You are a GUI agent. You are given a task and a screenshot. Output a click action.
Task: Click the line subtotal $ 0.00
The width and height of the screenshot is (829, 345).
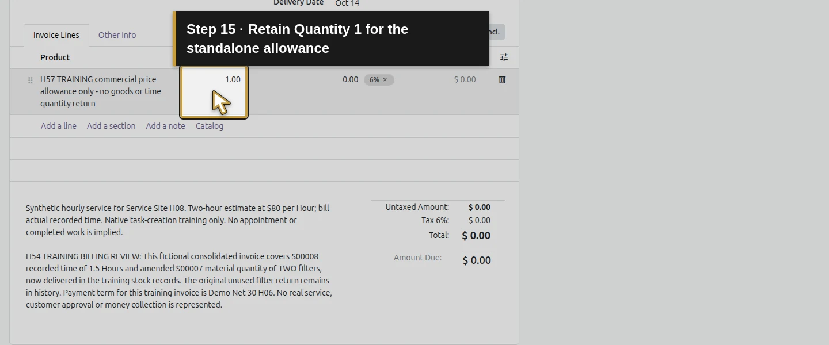click(x=465, y=80)
